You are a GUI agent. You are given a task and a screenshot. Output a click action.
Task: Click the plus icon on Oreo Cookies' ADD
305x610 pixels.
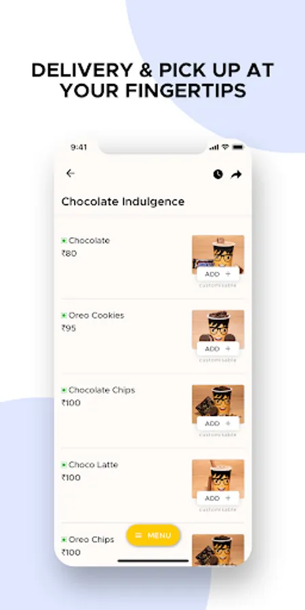click(228, 348)
